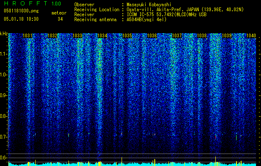
Task: Click the 1034 time marker
Action: tap(102, 36)
